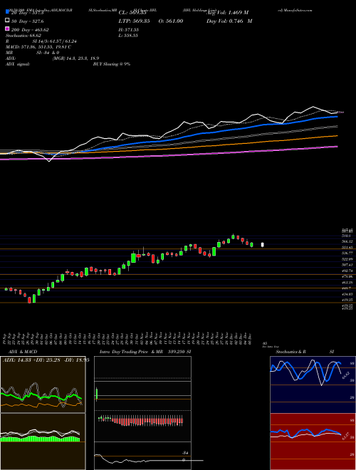Click the blue 20 Day legend square
Image resolution: width=356 pixels, height=470 pixels.
coord(7,13)
